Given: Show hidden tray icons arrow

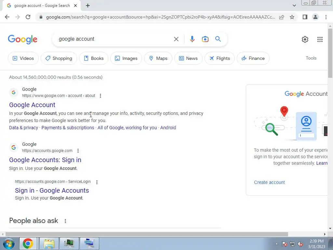Looking at the screenshot, I should (x=276, y=244).
